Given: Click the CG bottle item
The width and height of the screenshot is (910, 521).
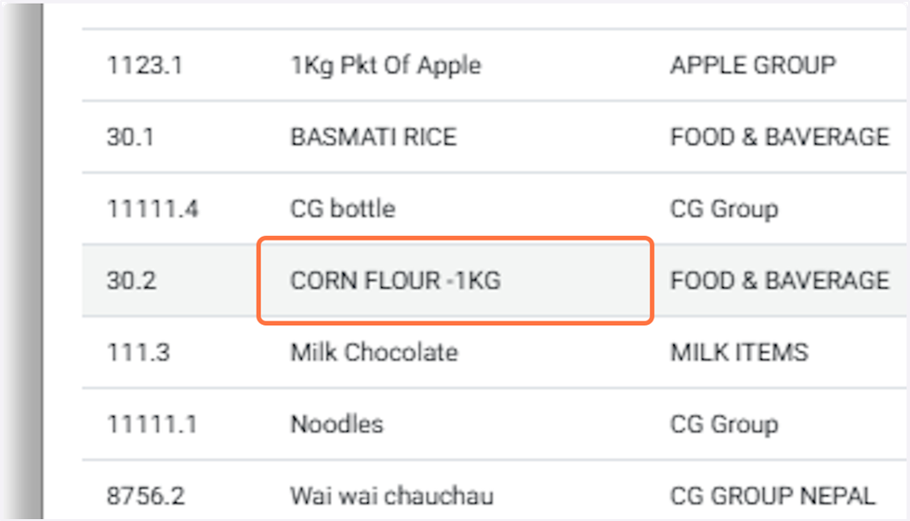Looking at the screenshot, I should pos(342,208).
